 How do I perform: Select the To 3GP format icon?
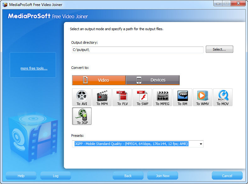click(x=82, y=116)
